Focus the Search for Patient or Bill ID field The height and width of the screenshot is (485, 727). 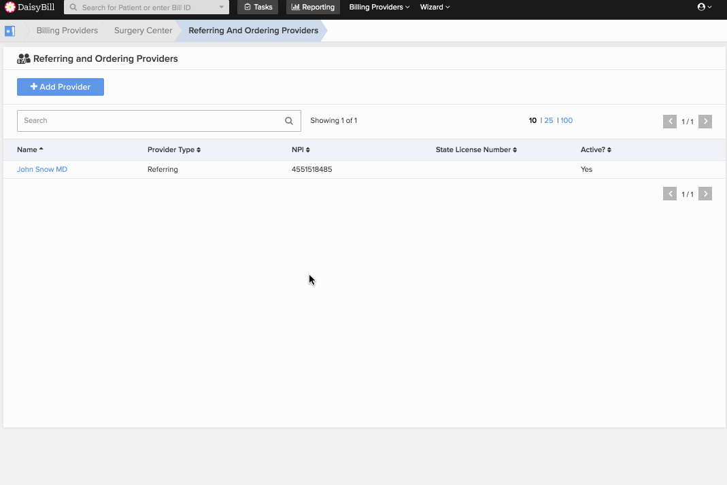(146, 7)
